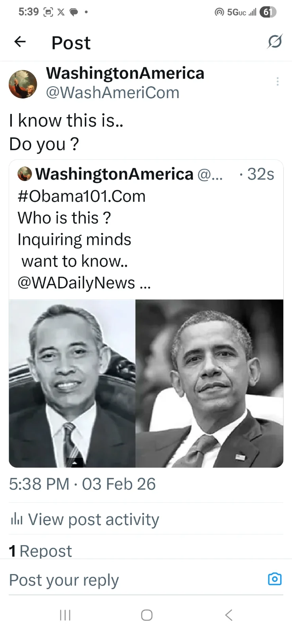The height and width of the screenshot is (633, 292).
Task: Open the @WashAmeriCom handle
Action: point(113,93)
